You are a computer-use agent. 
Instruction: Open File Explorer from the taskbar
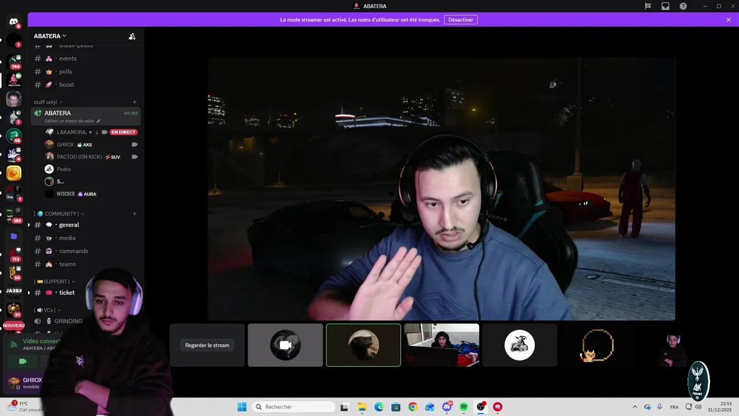[x=361, y=407]
